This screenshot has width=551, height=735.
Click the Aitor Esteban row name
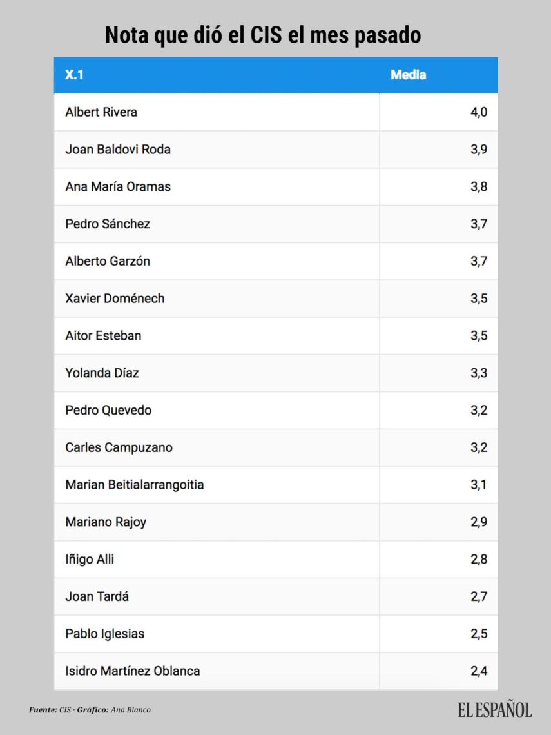point(103,336)
